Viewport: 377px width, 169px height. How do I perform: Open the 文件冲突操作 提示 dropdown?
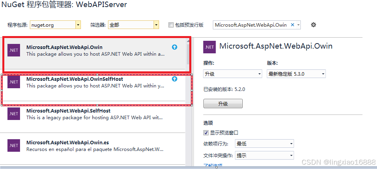pyautogui.click(x=264, y=155)
